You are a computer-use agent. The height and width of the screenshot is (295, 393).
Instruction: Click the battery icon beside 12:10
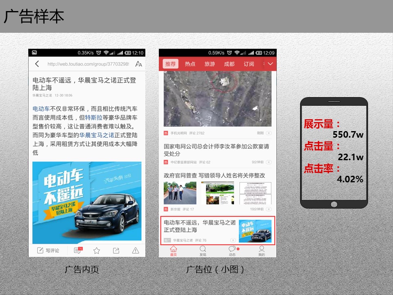pos(128,53)
